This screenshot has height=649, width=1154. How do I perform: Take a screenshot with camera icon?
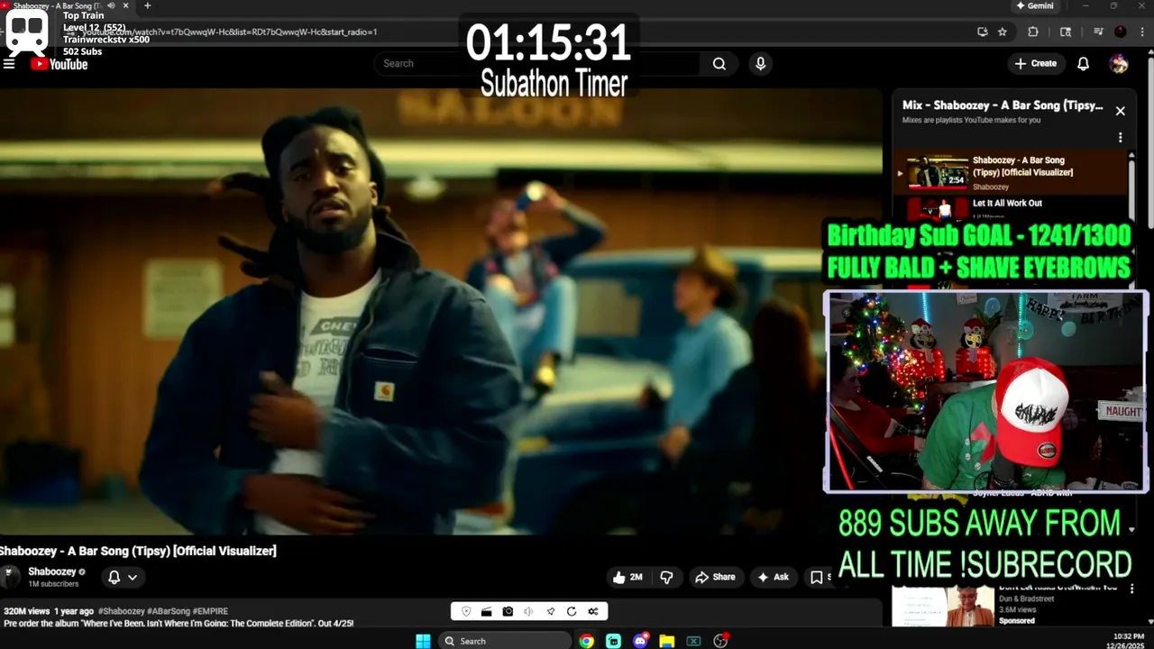[508, 611]
